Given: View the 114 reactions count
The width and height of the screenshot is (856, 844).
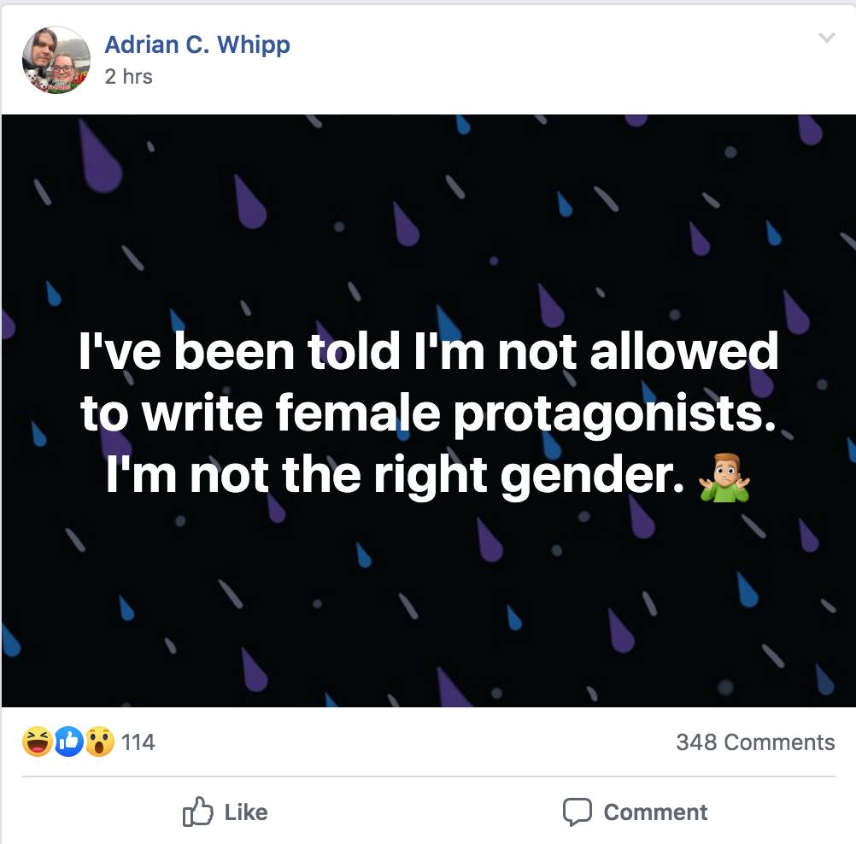Looking at the screenshot, I should coord(138,742).
